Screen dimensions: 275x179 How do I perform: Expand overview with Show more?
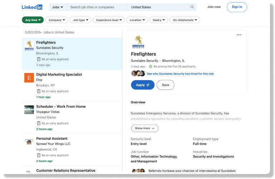click(x=144, y=128)
